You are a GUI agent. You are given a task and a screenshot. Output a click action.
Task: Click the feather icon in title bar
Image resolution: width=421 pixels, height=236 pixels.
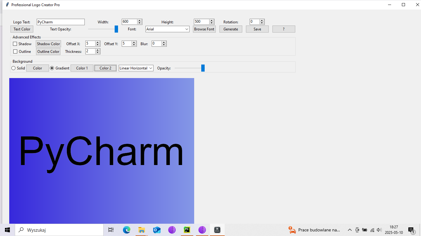point(7,5)
